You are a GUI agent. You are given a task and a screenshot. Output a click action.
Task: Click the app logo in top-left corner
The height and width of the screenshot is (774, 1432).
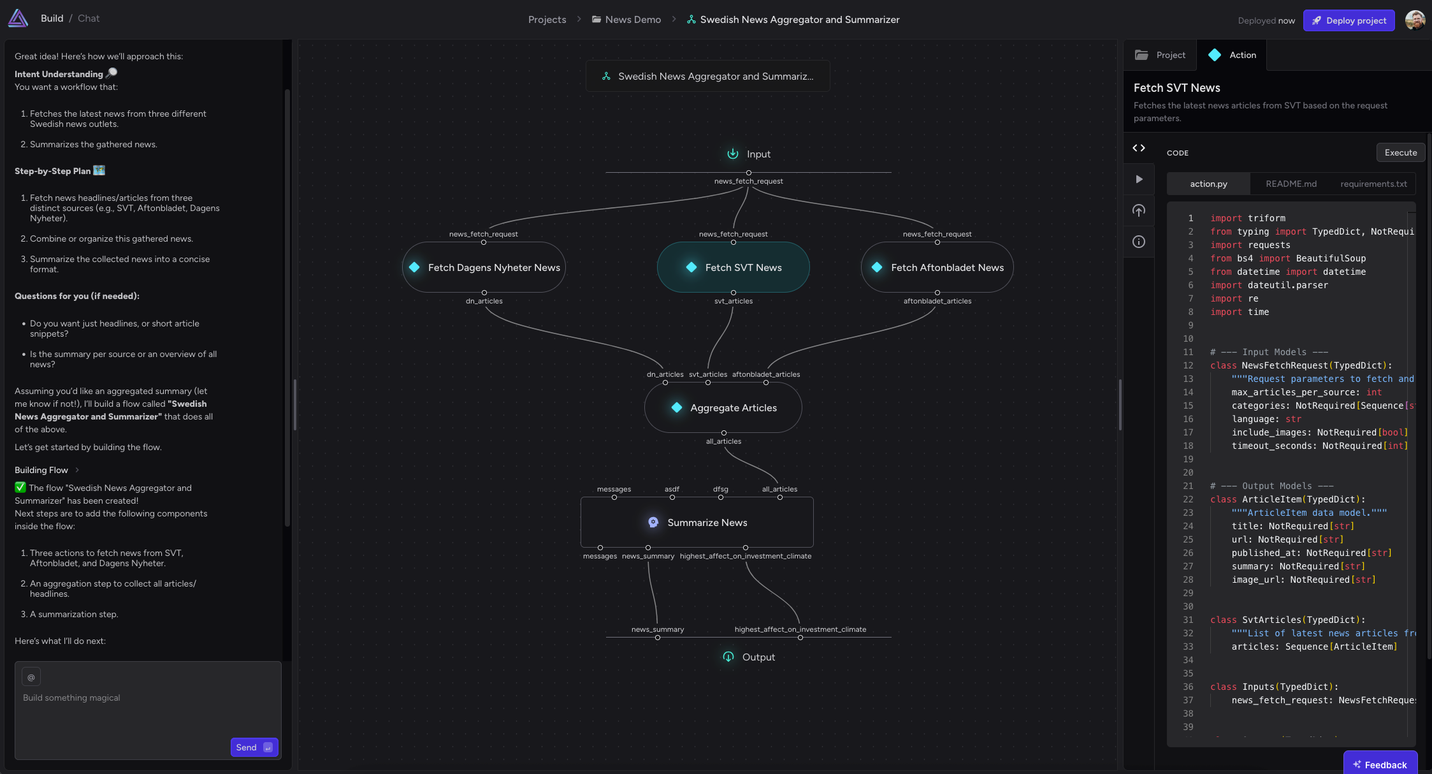tap(18, 18)
